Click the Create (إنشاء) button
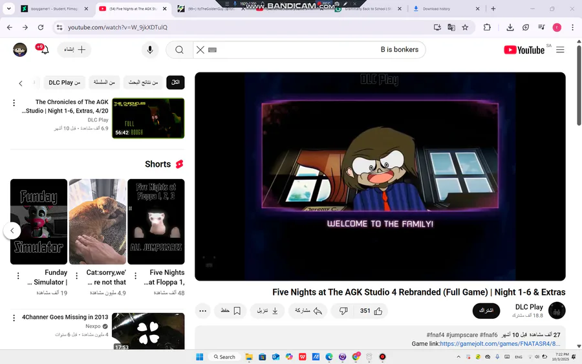Viewport: 582px width, 364px height. (74, 49)
